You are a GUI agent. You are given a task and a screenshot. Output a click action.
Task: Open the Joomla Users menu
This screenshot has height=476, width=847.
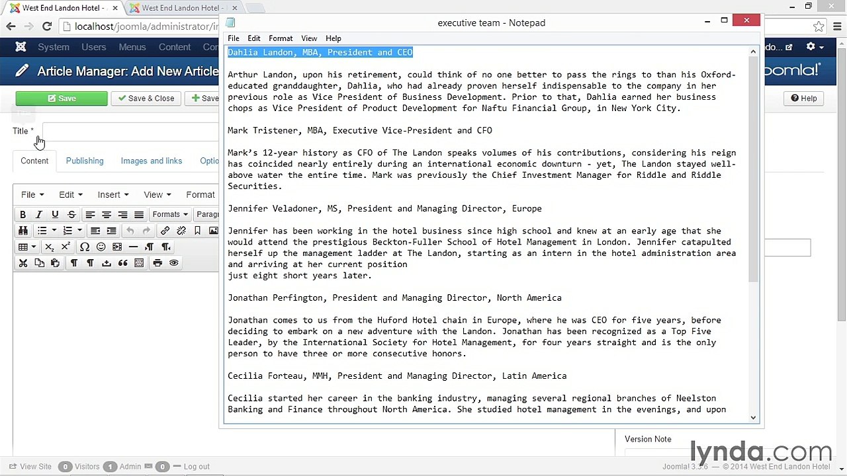click(94, 47)
